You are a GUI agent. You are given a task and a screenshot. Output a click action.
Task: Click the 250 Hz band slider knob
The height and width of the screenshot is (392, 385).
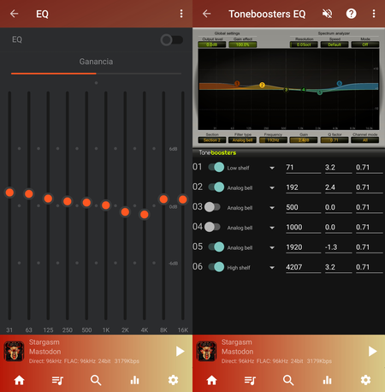click(x=68, y=201)
